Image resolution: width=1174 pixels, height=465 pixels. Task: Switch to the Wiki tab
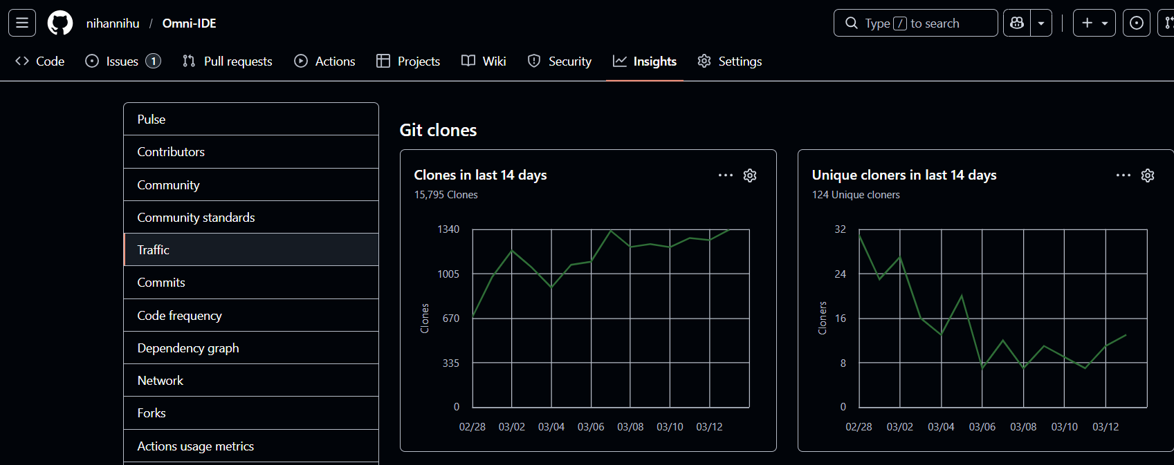(484, 61)
